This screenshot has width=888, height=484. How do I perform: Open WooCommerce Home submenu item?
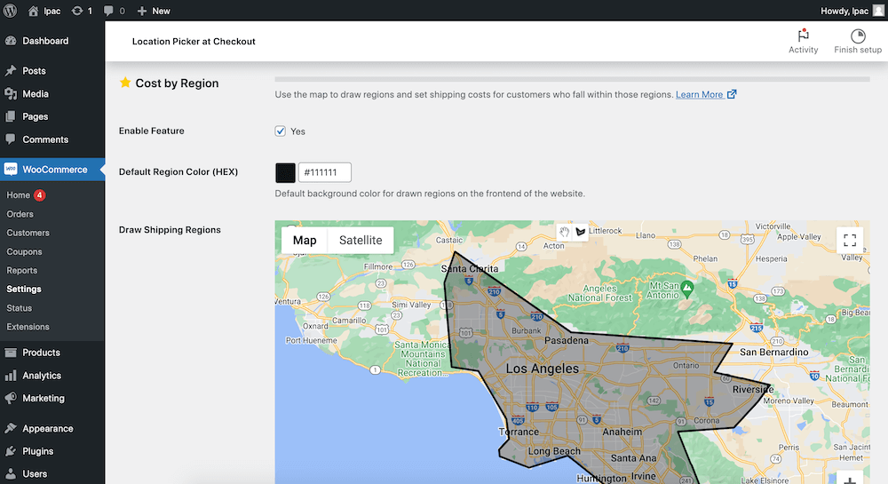pyautogui.click(x=18, y=194)
